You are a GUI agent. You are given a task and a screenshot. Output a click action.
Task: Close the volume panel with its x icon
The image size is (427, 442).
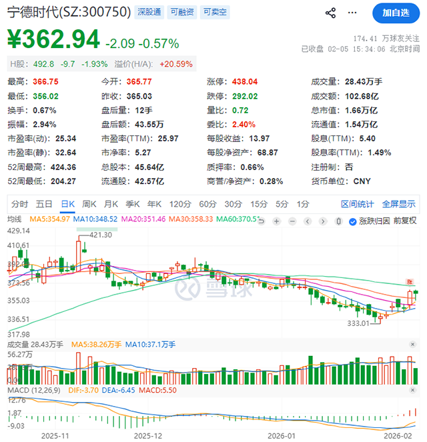tap(414, 344)
